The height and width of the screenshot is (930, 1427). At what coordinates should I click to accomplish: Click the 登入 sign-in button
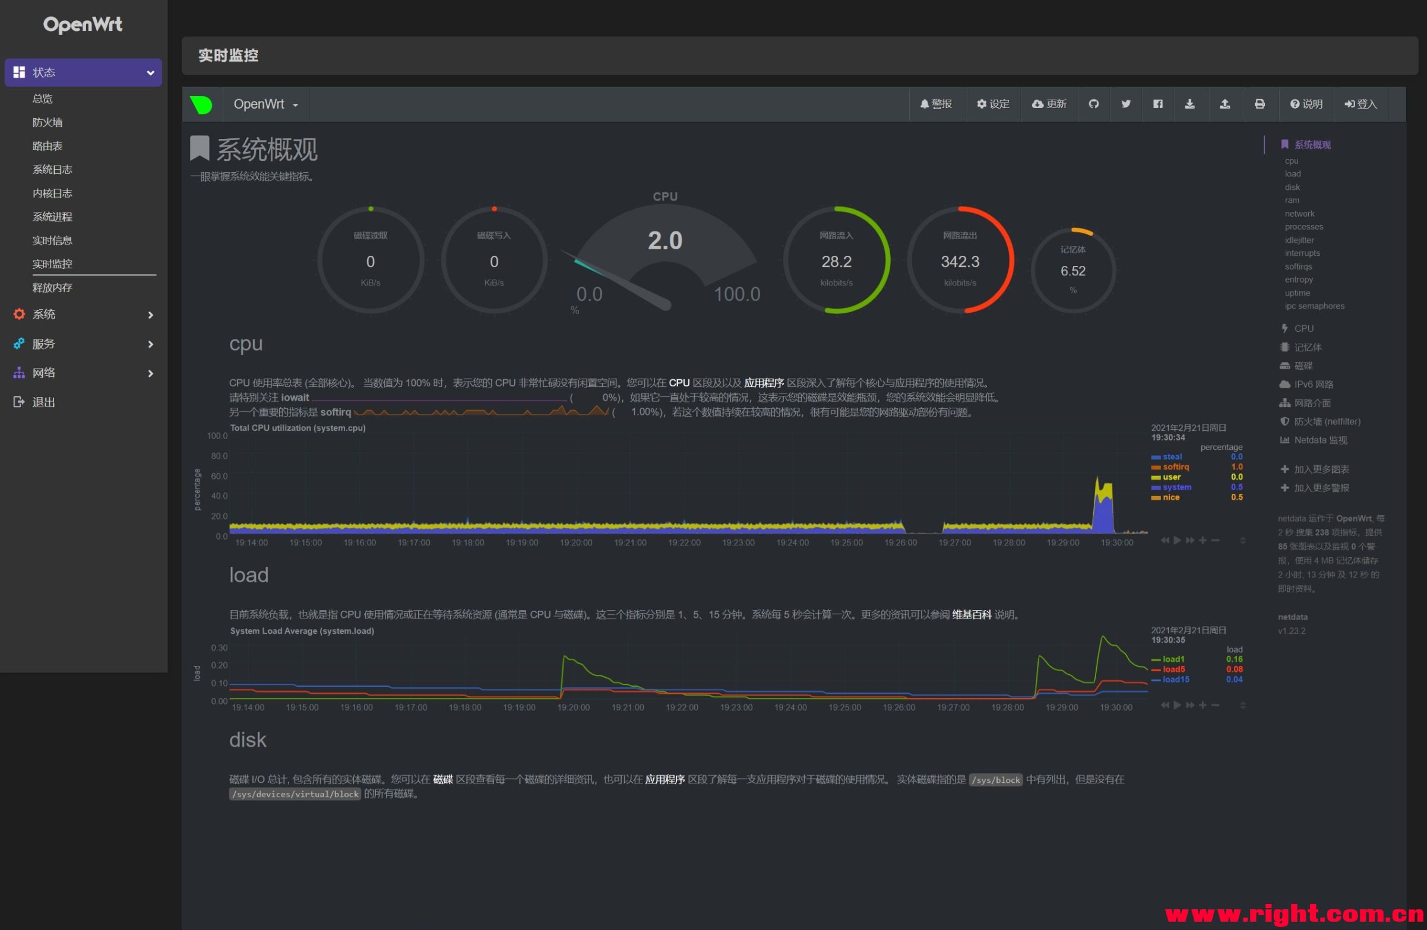point(1360,104)
